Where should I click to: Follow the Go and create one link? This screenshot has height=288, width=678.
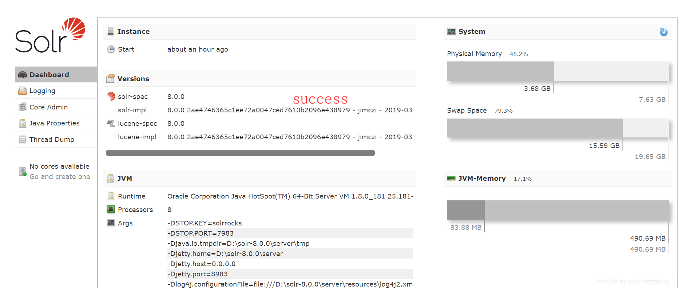[x=60, y=176]
